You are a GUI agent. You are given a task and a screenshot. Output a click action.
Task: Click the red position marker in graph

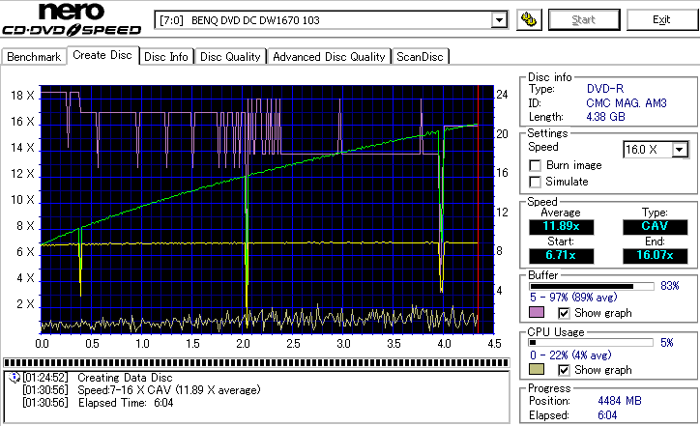(x=479, y=209)
